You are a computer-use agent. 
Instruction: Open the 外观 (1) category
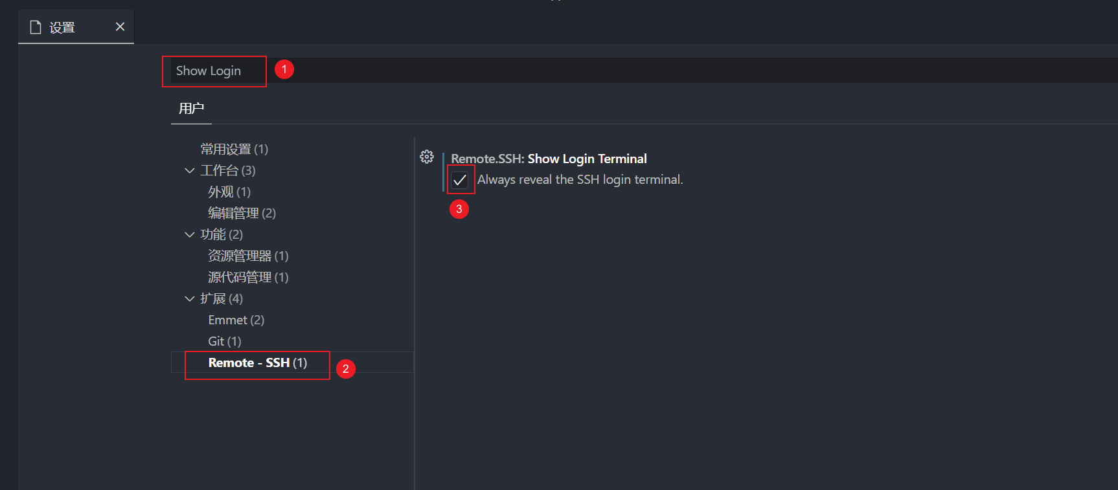coord(229,192)
